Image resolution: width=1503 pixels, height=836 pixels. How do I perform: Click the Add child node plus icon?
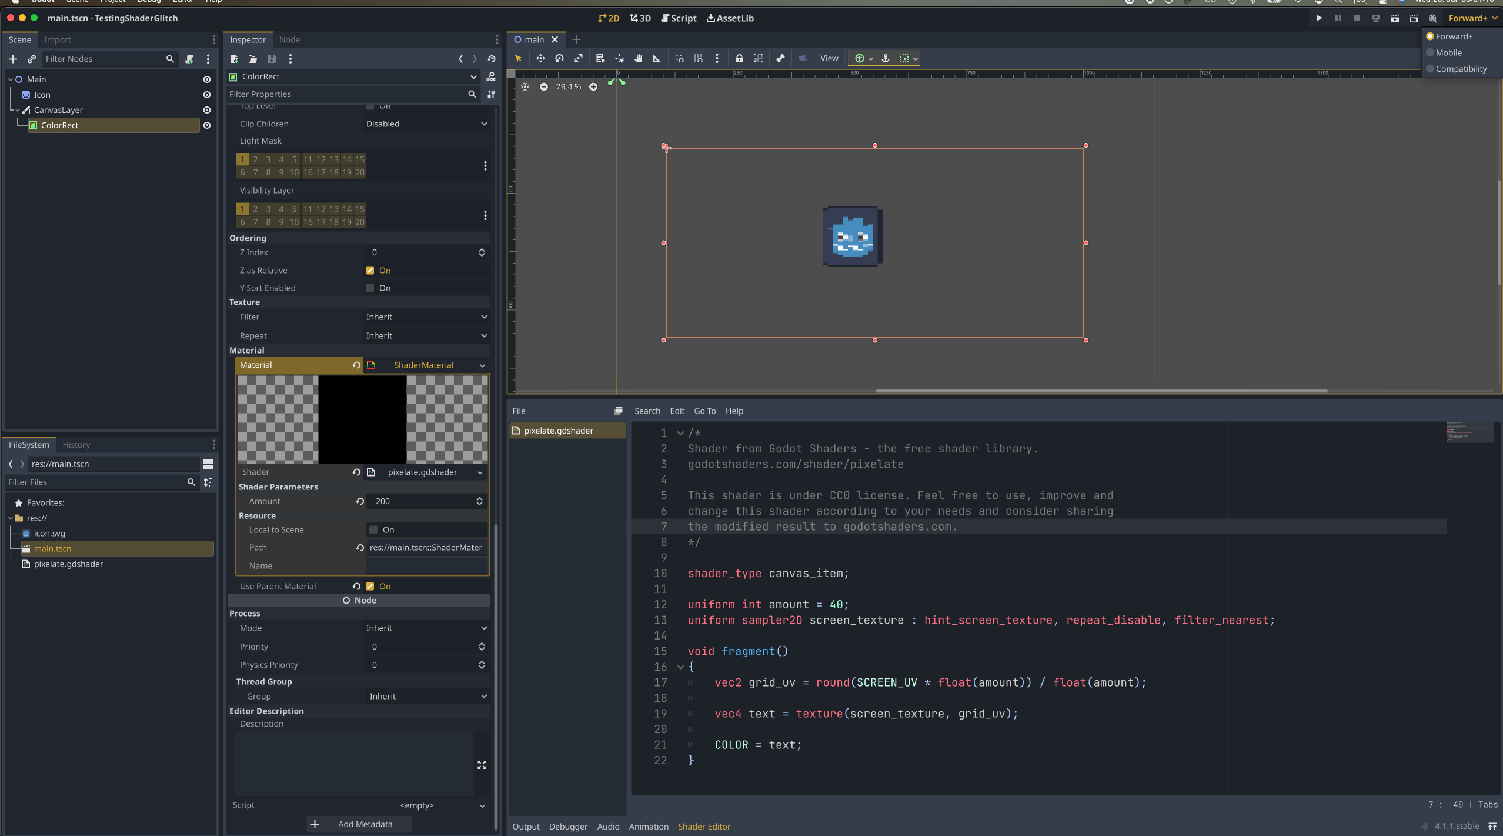[x=13, y=59]
